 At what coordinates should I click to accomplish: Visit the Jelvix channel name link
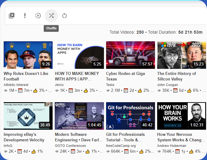pyautogui.click(x=59, y=85)
